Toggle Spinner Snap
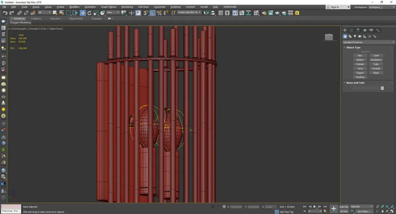This screenshot has width=396, height=214. (166, 13)
